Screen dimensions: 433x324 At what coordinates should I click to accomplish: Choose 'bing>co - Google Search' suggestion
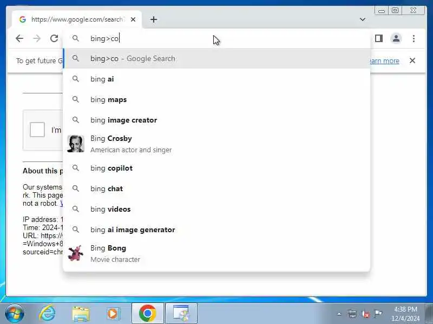pyautogui.click(x=217, y=58)
